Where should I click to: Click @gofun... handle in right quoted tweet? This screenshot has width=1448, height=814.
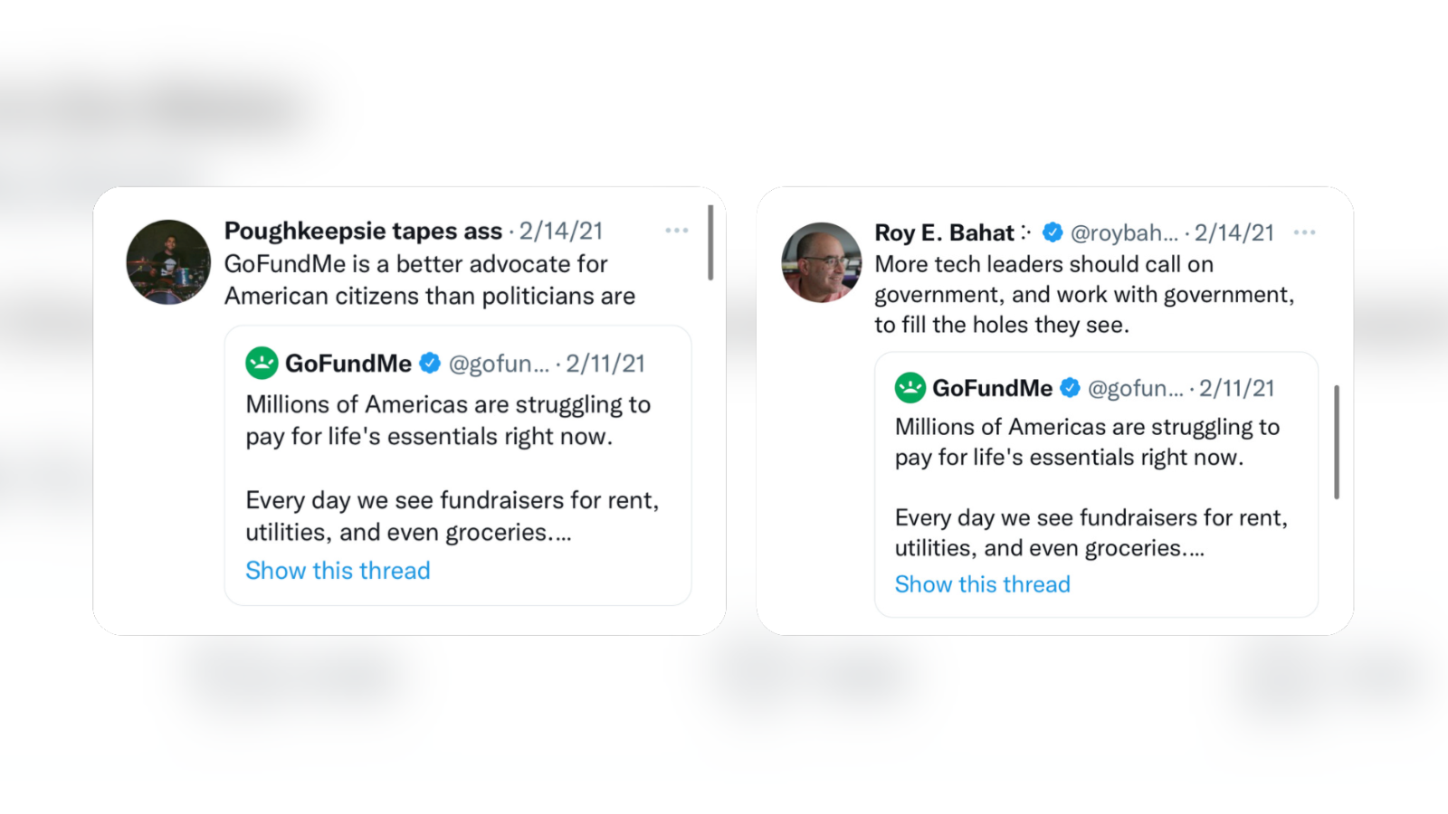pos(1135,389)
